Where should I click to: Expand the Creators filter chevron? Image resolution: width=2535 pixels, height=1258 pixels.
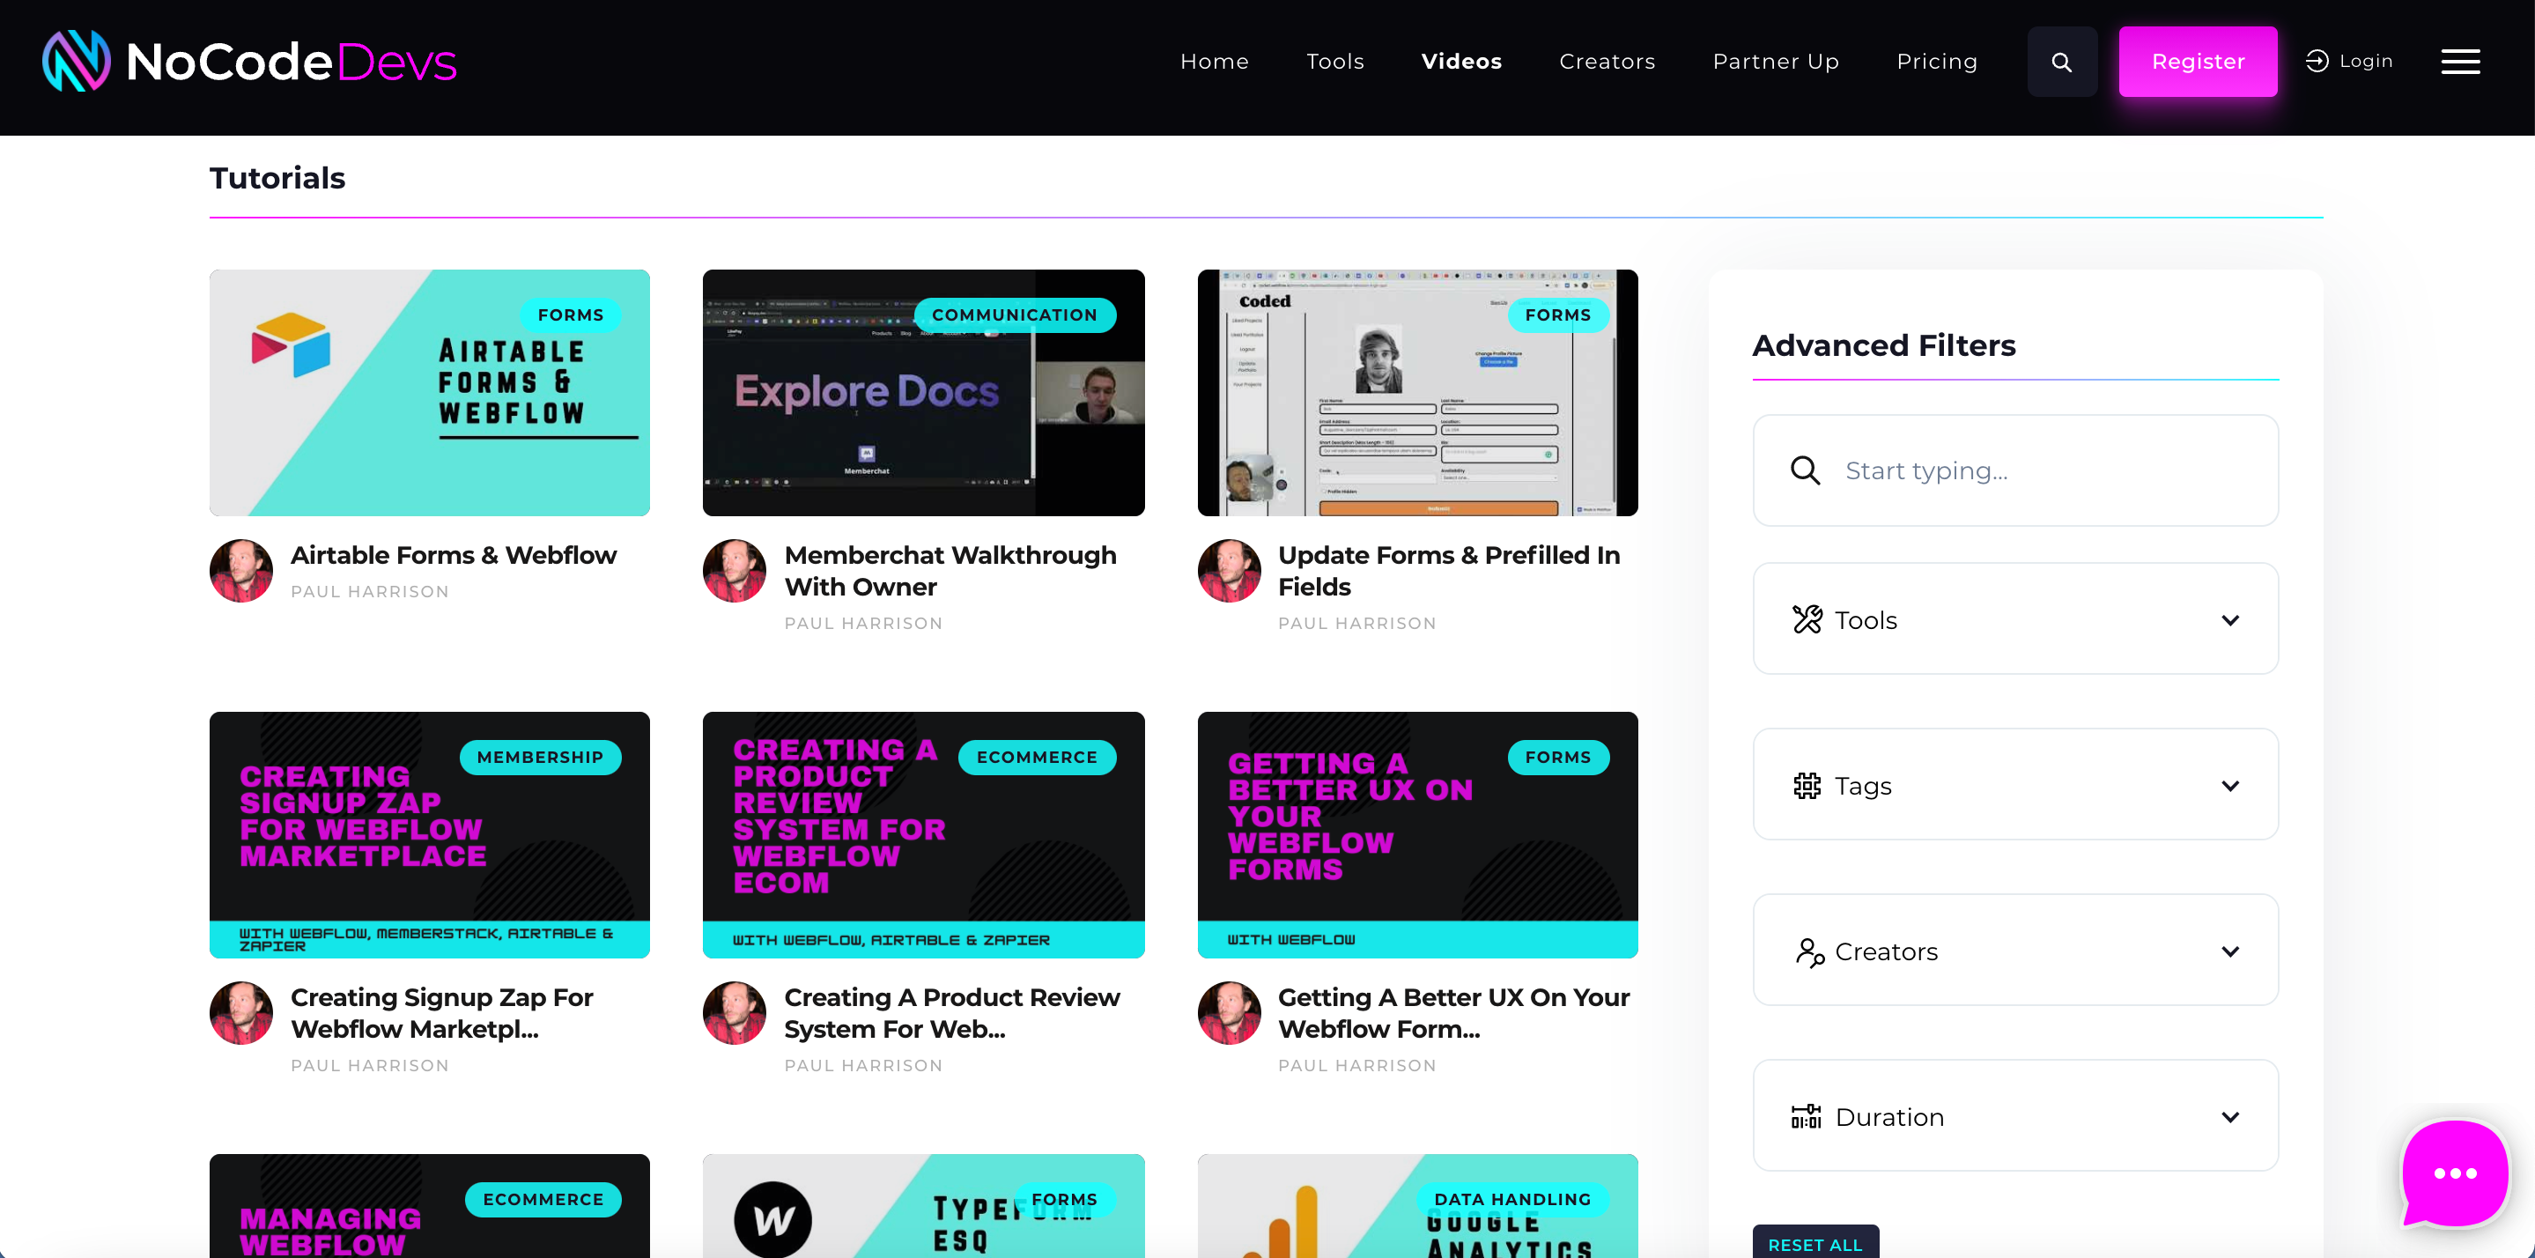click(2230, 951)
